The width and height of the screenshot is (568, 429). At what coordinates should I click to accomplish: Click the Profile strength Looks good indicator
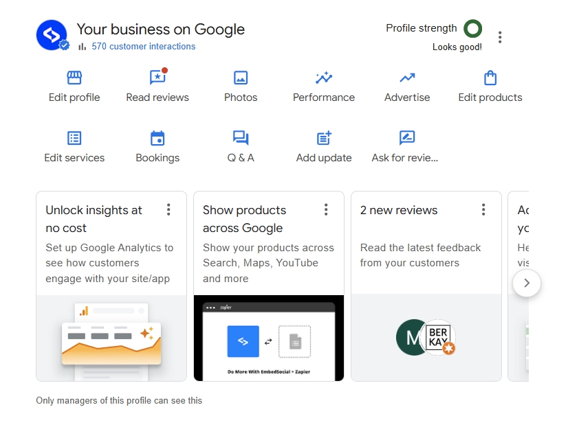(472, 29)
